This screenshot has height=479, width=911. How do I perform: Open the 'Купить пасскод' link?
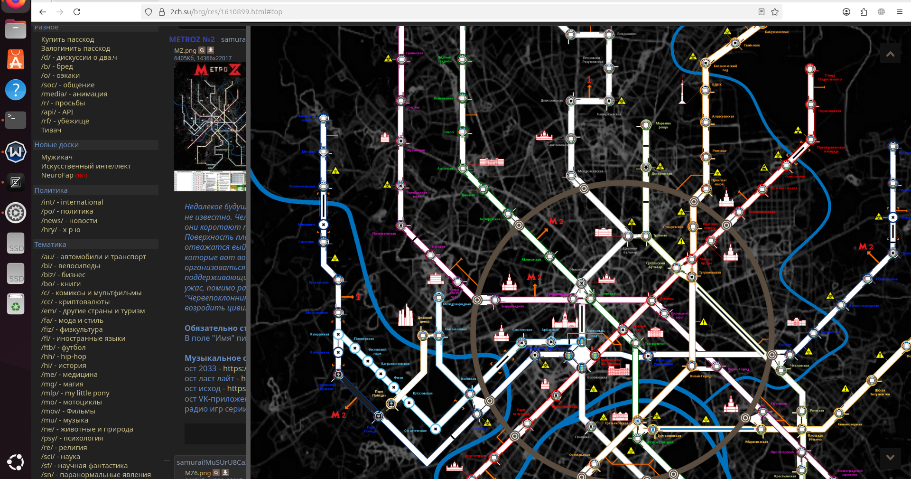pos(67,39)
